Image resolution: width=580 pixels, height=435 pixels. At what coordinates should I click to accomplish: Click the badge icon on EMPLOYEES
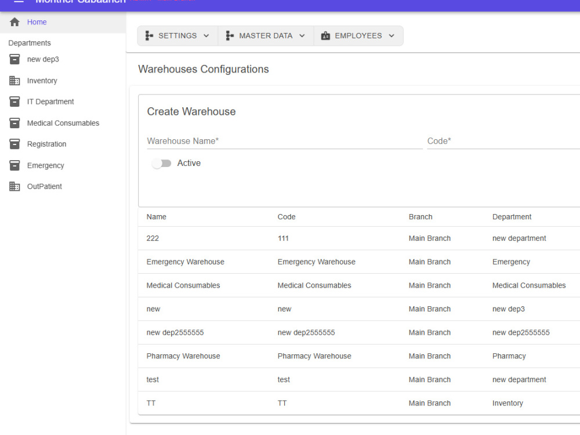(325, 35)
